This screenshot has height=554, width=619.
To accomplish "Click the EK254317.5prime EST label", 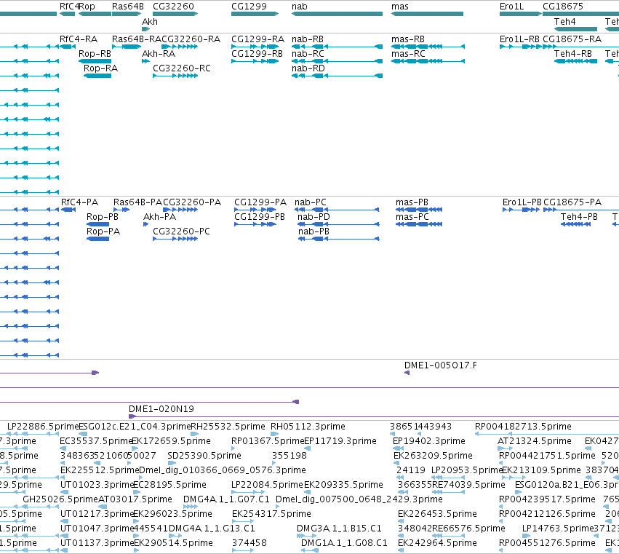I will click(x=271, y=514).
